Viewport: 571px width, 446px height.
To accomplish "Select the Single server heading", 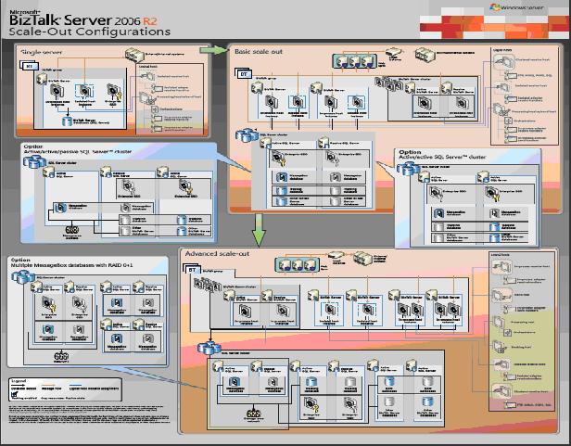I will coord(41,52).
